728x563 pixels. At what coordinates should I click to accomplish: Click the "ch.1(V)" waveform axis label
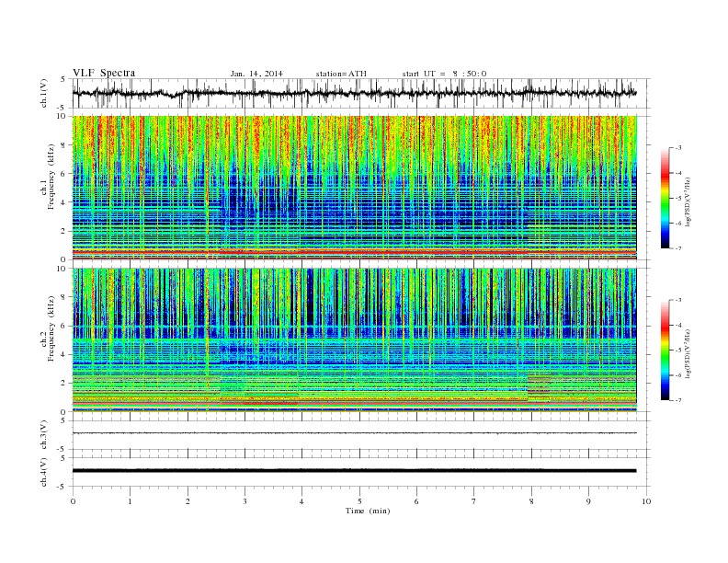point(44,93)
